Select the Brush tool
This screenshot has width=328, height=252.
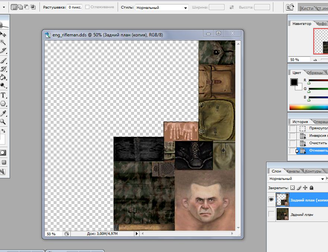3,61
